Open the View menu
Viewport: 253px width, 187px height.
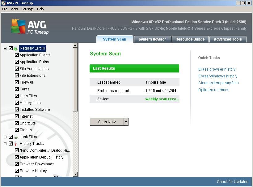pos(14,9)
